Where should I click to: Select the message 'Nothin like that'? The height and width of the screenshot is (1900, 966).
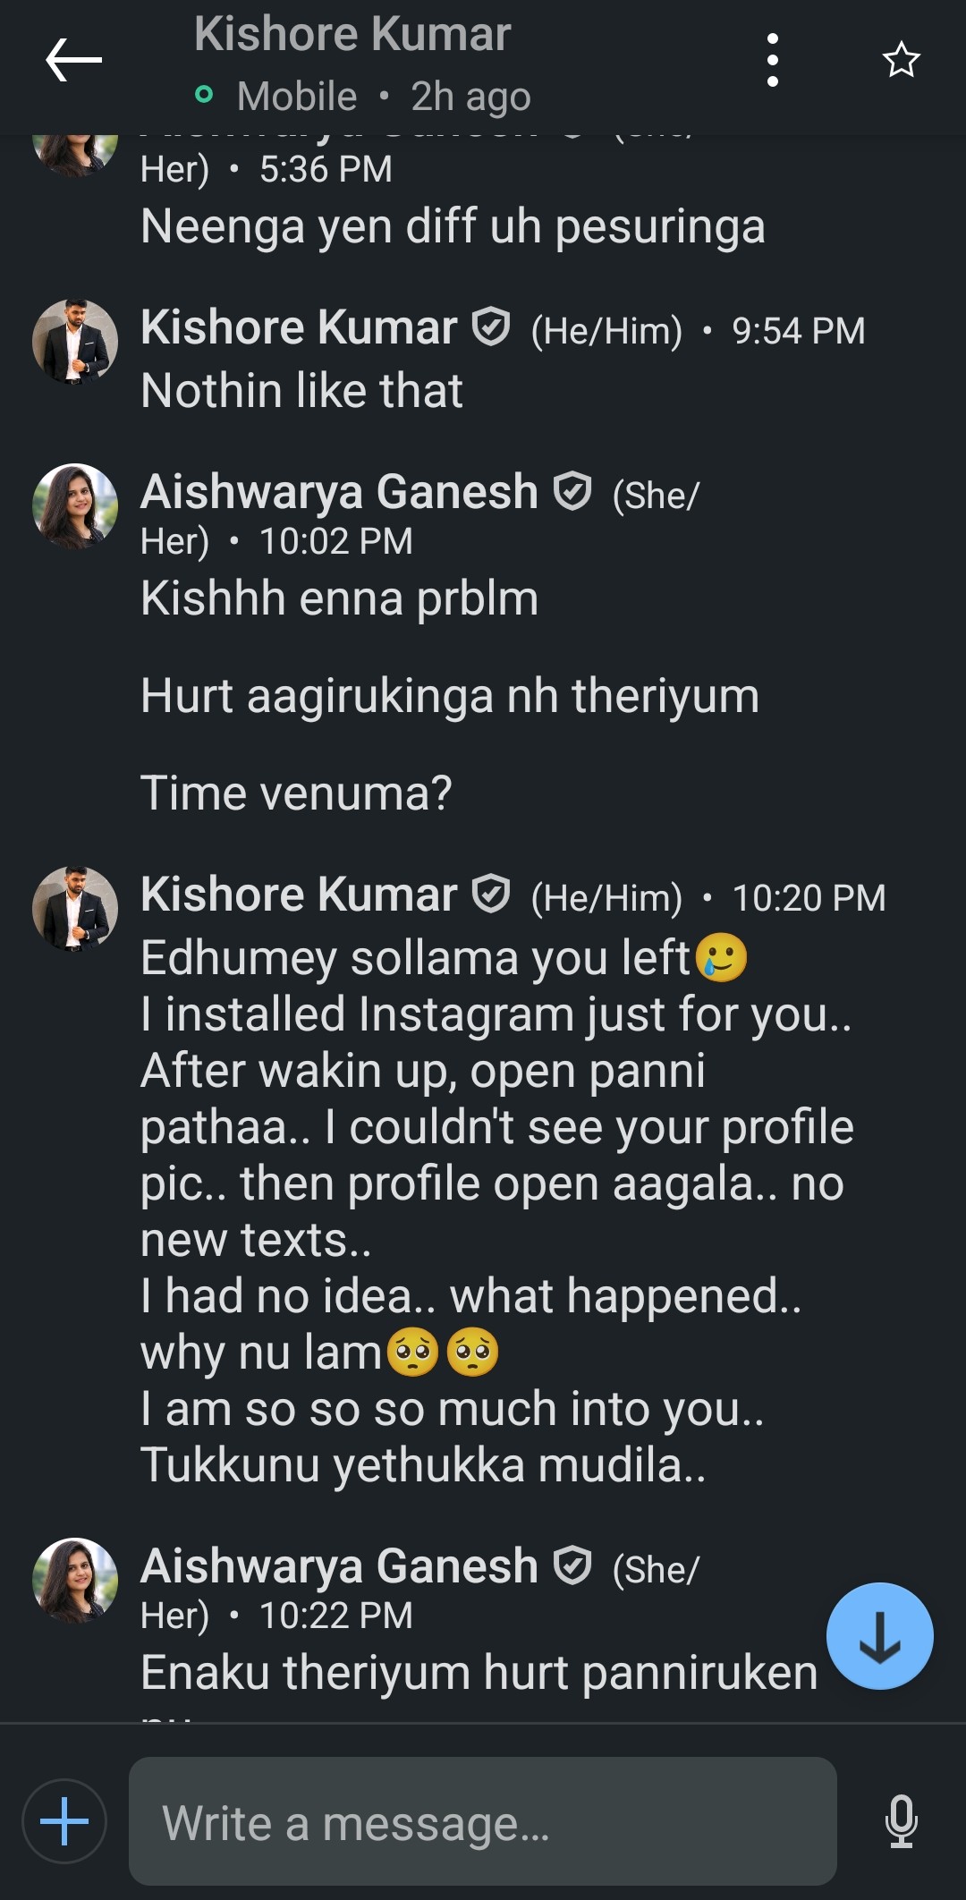pos(301,392)
